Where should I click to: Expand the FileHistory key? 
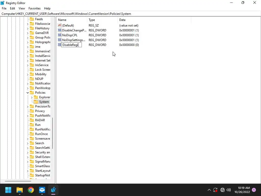point(28,29)
